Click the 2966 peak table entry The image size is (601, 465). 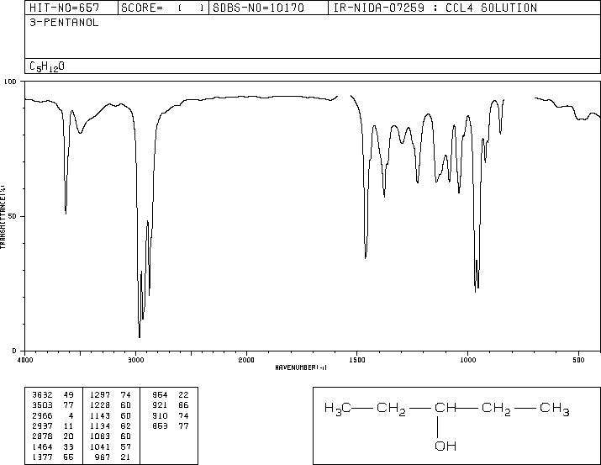pos(43,416)
